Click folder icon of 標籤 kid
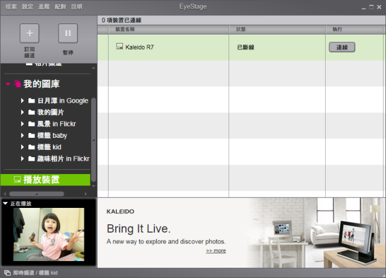Screen dimensions: 386x278 click(31, 147)
